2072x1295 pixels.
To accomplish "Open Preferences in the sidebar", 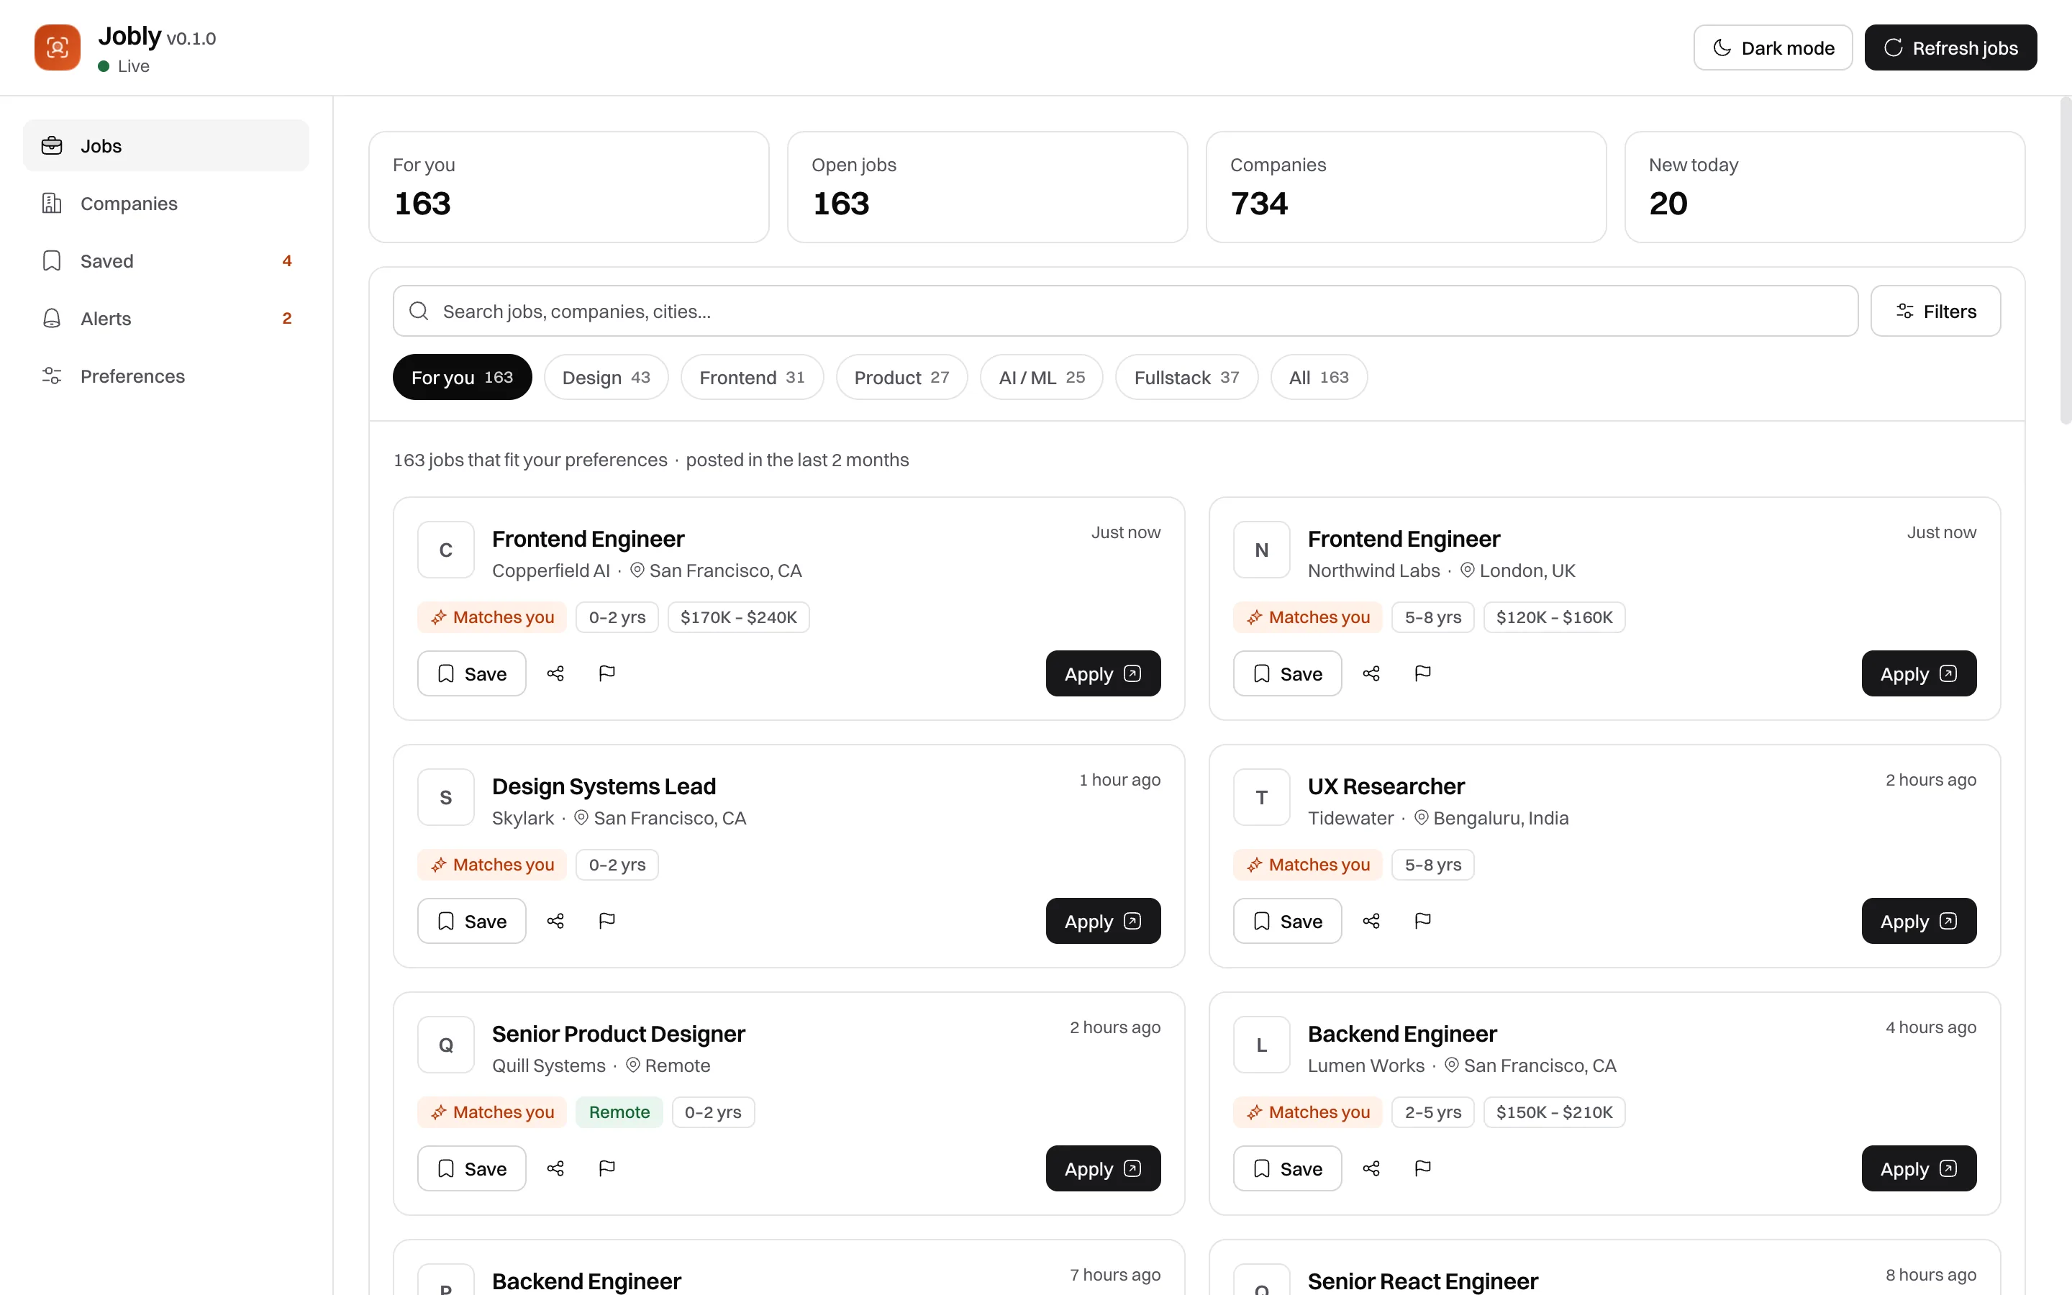I will click(x=166, y=376).
